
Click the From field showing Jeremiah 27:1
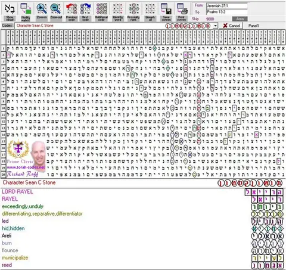point(227,6)
